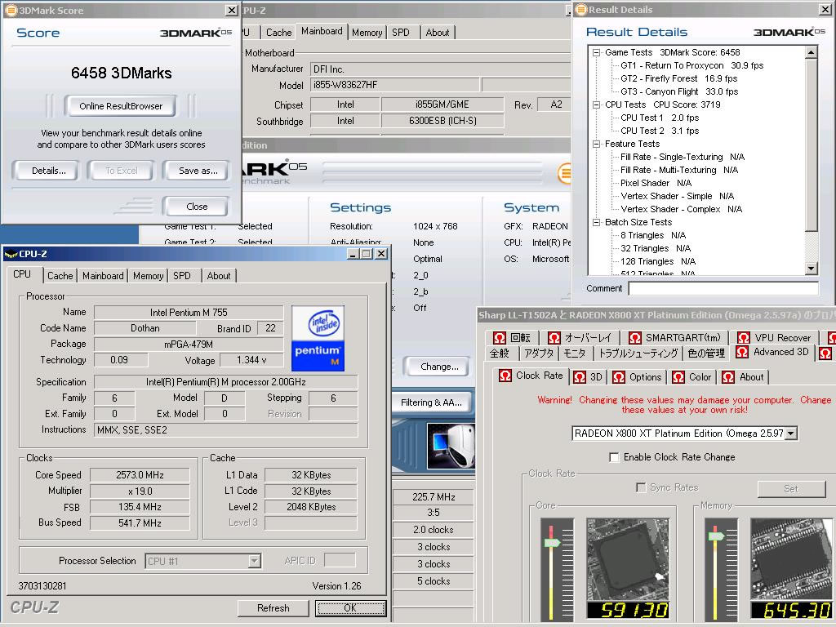Enable the Clock Rate Change checkbox
Screen dimensions: 836x627
[614, 457]
